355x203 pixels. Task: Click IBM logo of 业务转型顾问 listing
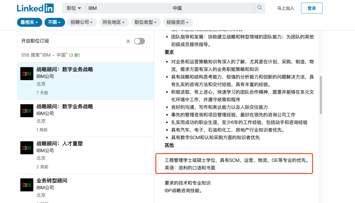(27, 185)
